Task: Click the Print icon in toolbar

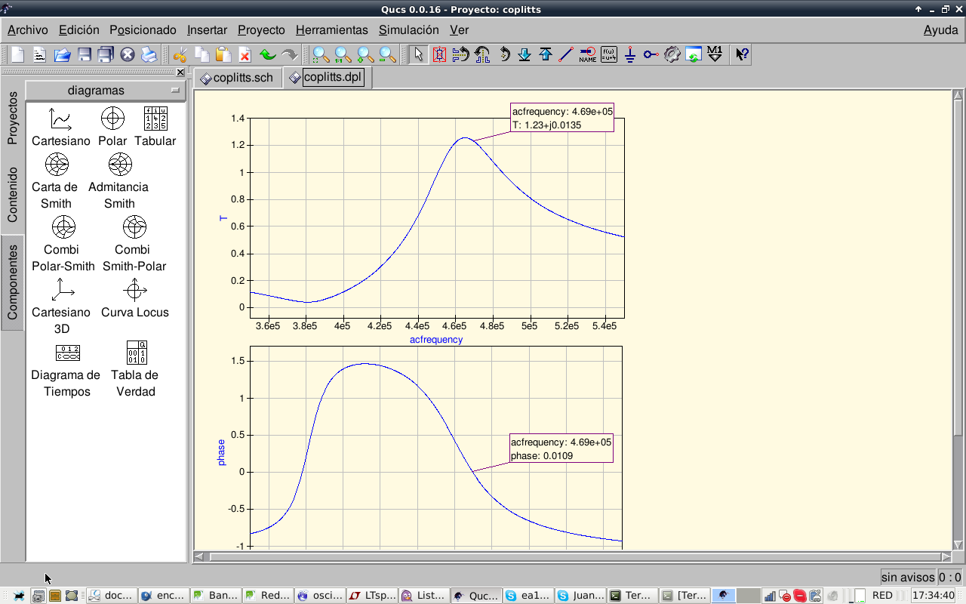Action: [x=149, y=54]
